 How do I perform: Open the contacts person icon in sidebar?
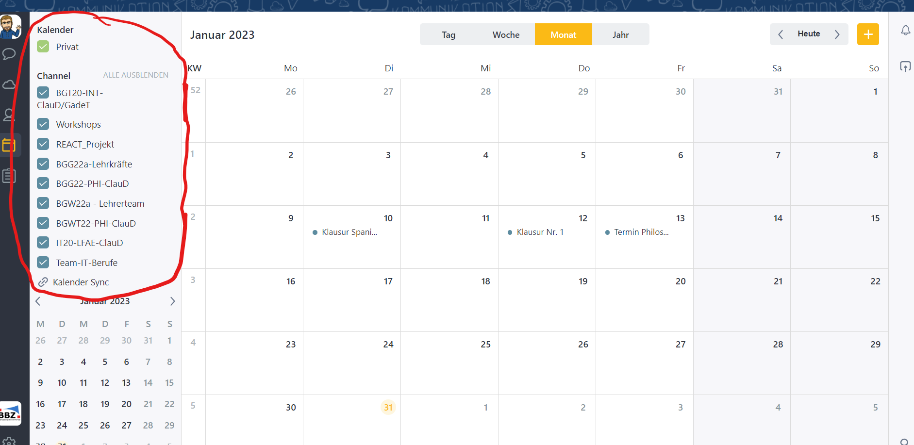pos(9,115)
